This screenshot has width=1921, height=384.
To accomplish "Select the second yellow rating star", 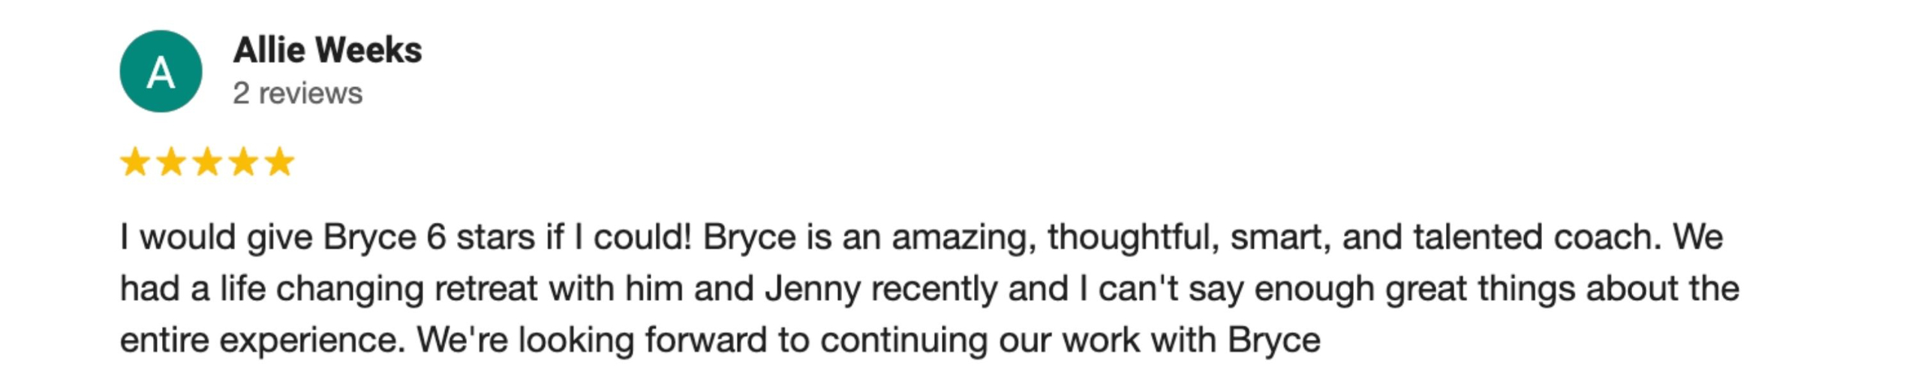I will point(171,162).
